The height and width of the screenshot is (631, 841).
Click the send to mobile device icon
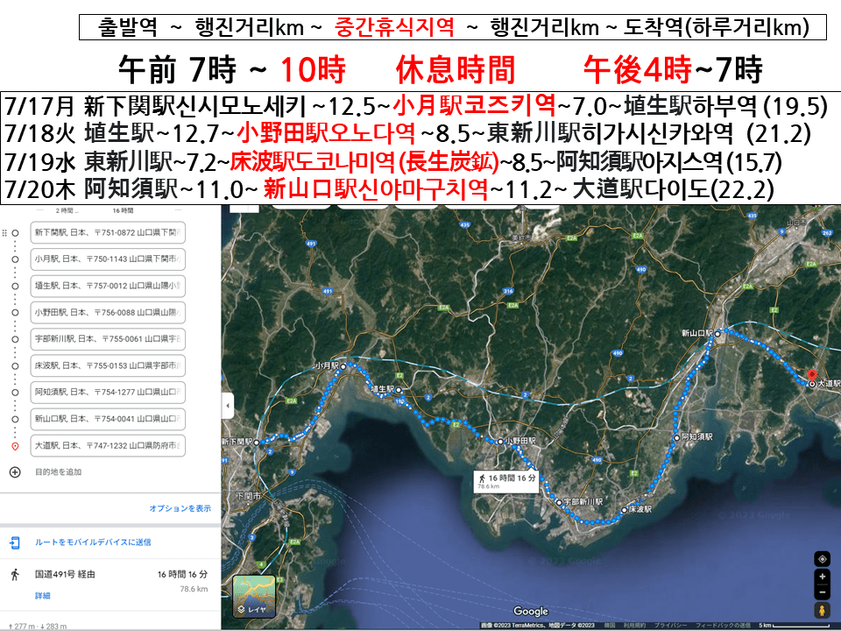coord(15,542)
